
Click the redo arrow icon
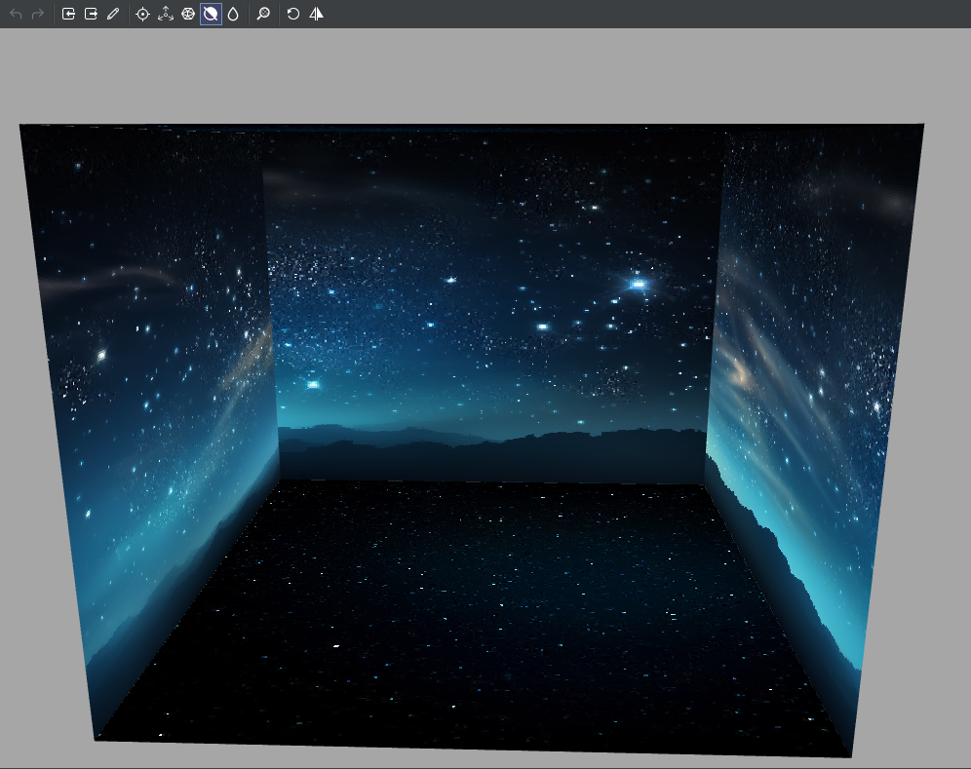coord(38,14)
